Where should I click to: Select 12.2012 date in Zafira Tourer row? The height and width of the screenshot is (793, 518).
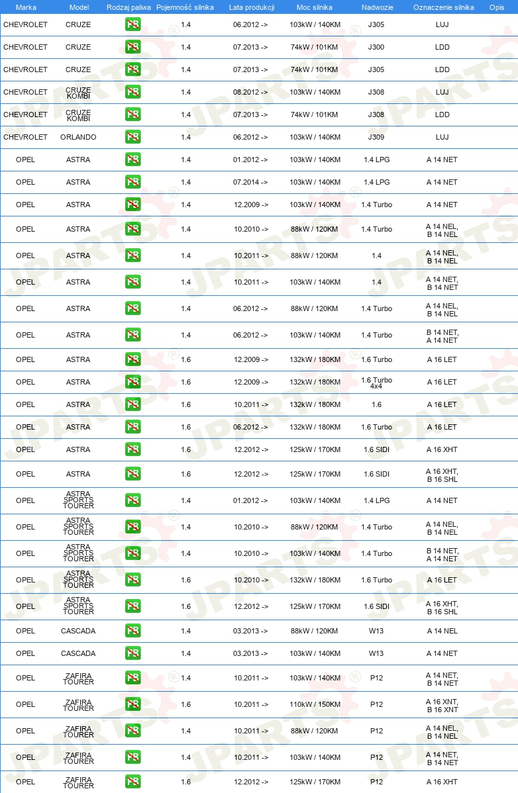(x=250, y=781)
